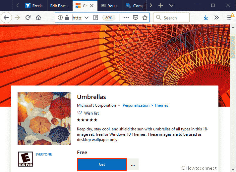
Task: Go back using the browser back arrow
Action: [x=6, y=17]
